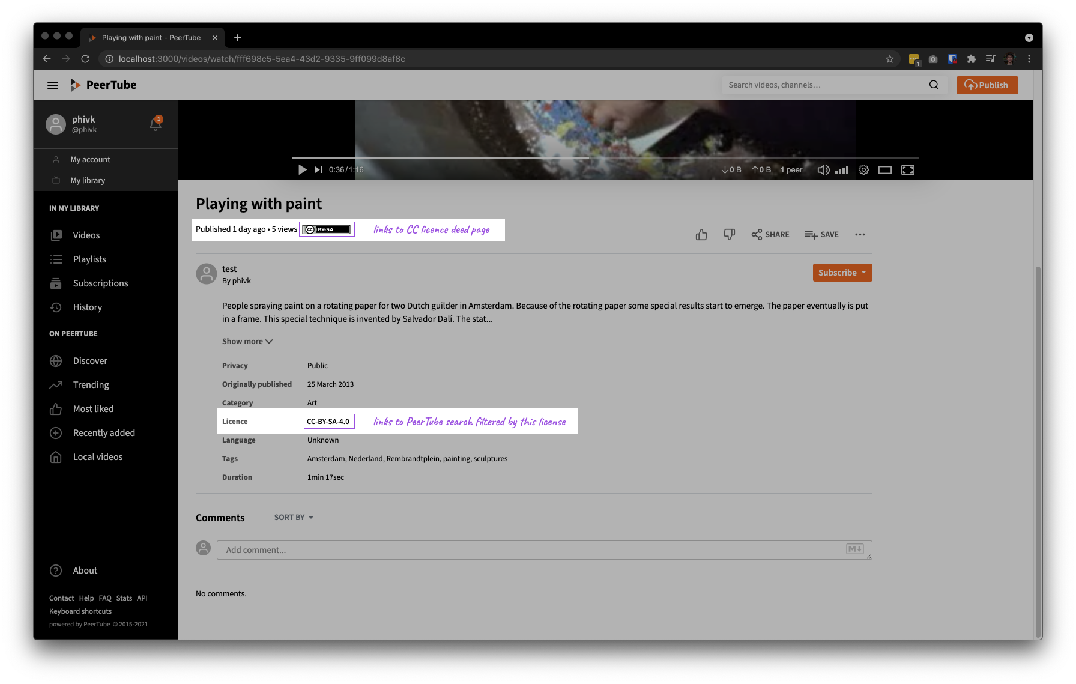Open Subscriptions from the sidebar
This screenshot has height=684, width=1076.
[56, 283]
